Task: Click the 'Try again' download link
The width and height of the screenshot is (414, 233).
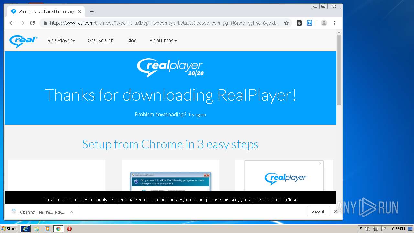Action: (197, 115)
